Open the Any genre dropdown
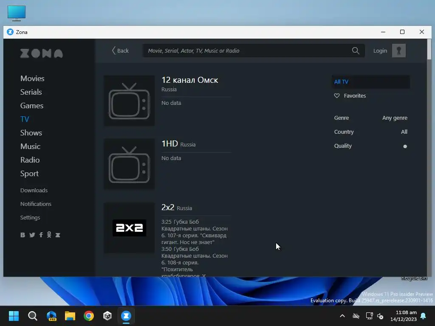435x326 pixels. tap(395, 118)
